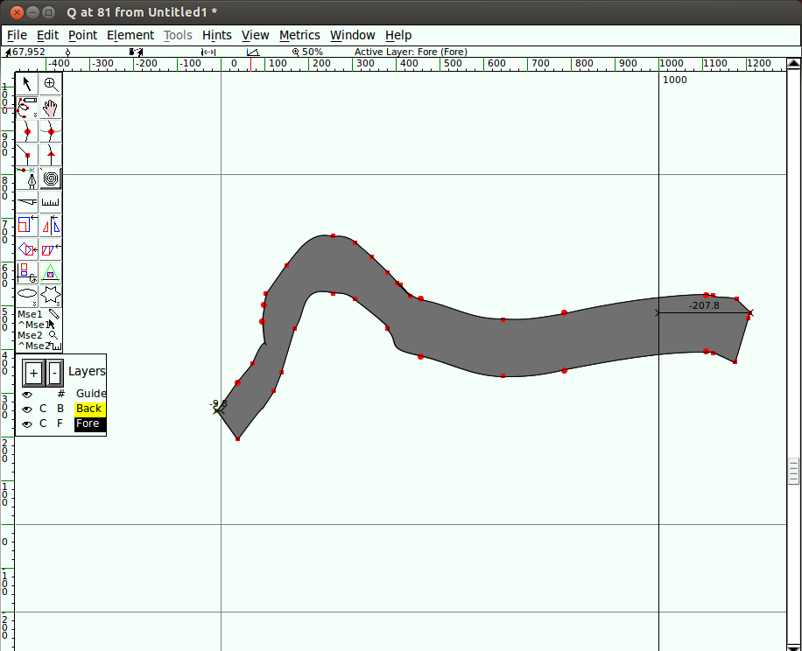The width and height of the screenshot is (802, 651).
Task: Hide the Back layer using eye icon
Action: pyautogui.click(x=27, y=409)
